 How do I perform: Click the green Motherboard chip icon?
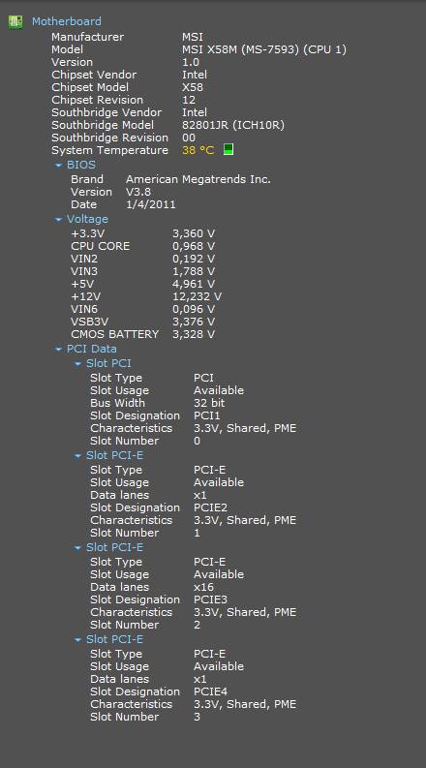(x=15, y=21)
